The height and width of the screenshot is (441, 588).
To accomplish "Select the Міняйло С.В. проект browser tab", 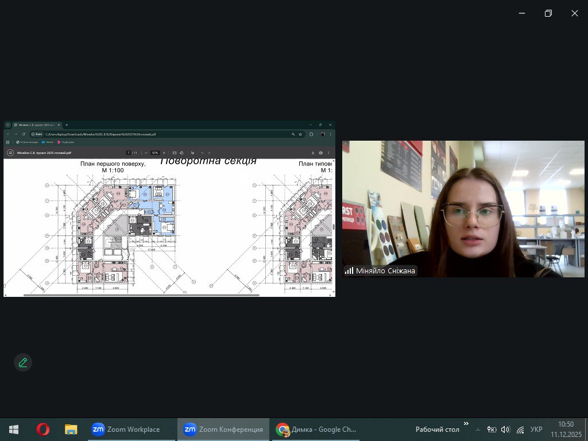I will (36, 125).
